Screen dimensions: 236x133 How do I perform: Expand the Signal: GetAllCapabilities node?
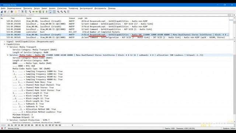click(4, 41)
